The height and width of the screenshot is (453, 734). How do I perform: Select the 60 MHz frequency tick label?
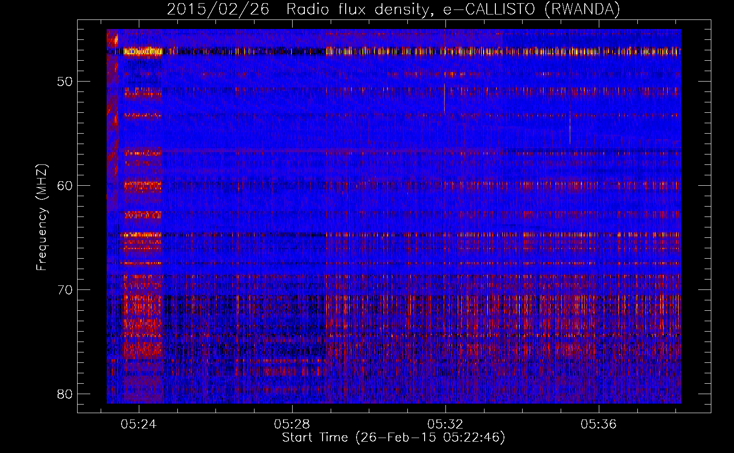65,186
